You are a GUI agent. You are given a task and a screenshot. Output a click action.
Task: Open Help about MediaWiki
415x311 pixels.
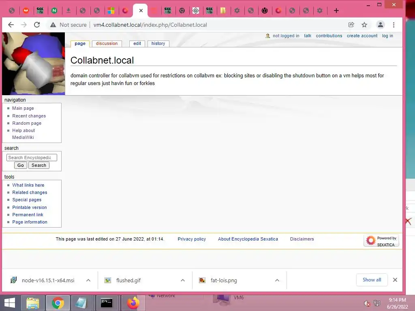[x=23, y=134]
